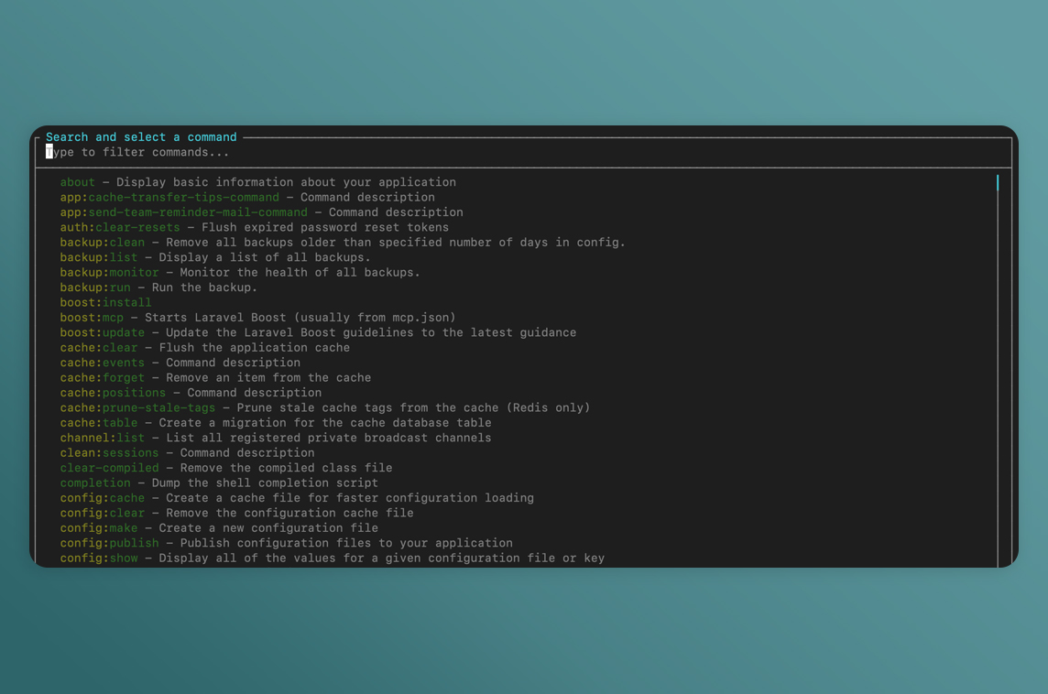Screen dimensions: 1048x694
Task: Choose app:send-team-reminder-mail-command from list
Action: click(183, 212)
